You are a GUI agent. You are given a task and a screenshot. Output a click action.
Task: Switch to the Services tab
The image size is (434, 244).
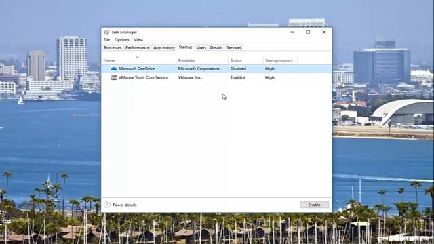tap(234, 48)
